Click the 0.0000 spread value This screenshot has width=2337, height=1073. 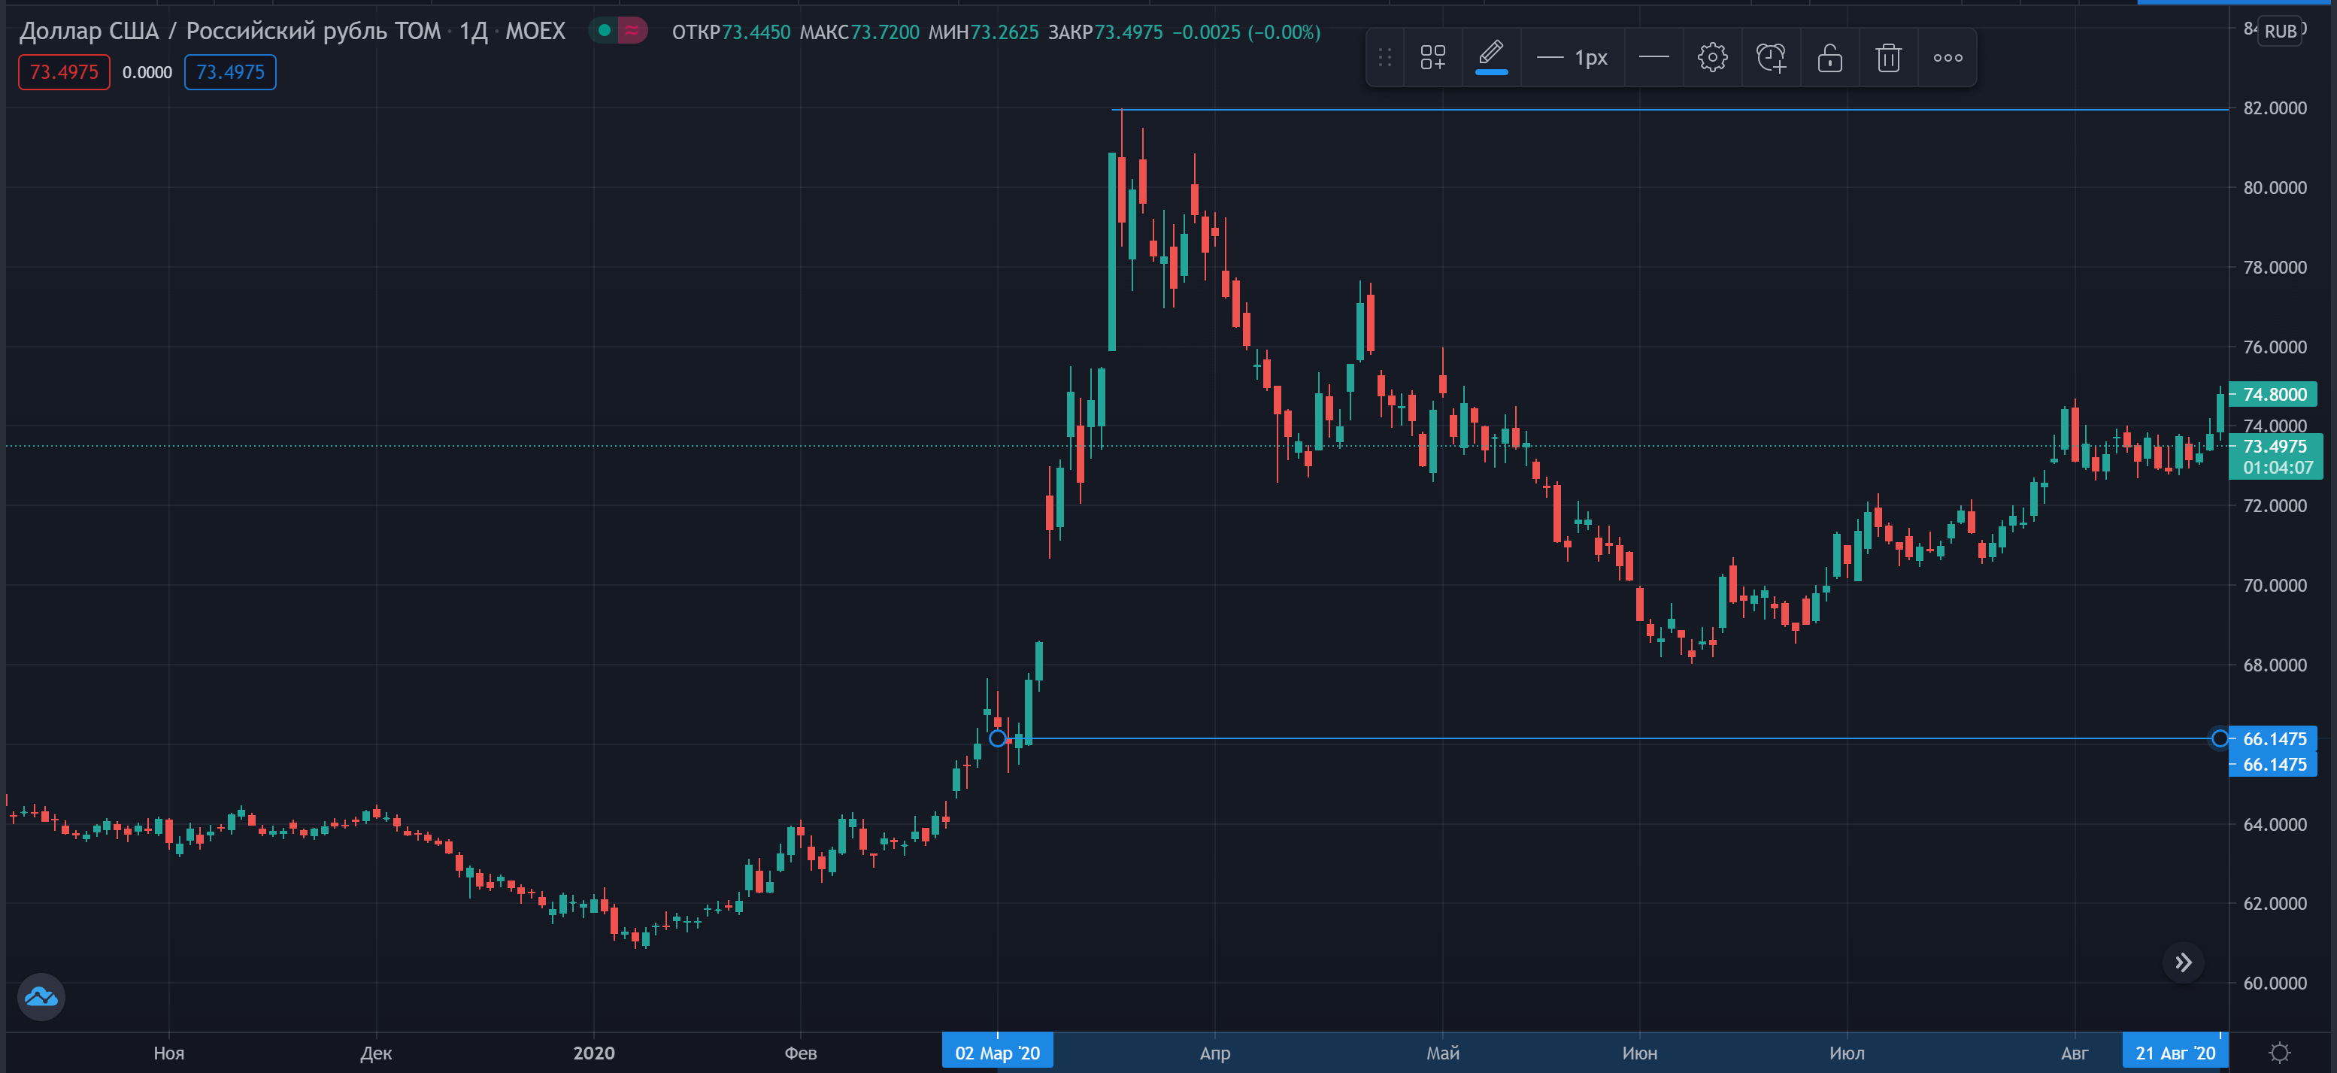tap(147, 73)
